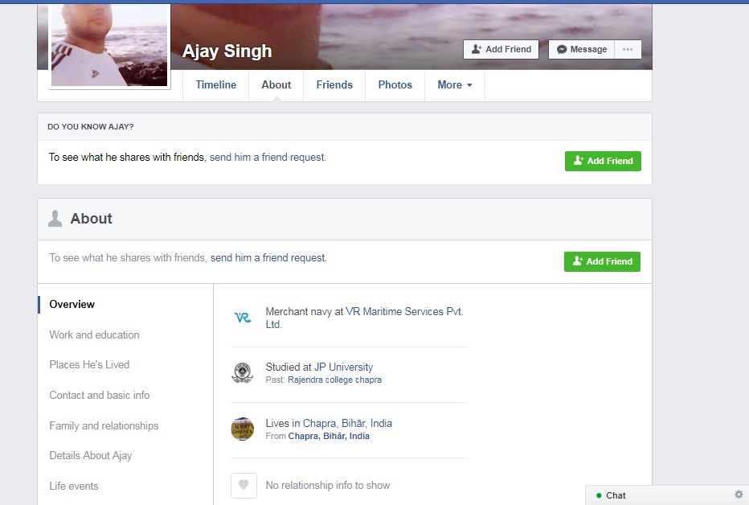Open Places He's Lived section

[89, 364]
